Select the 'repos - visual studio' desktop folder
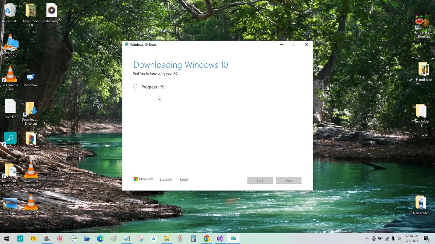This screenshot has width=435, height=244. [x=31, y=143]
